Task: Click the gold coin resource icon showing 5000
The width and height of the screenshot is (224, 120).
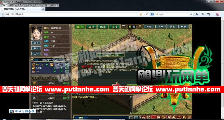Action: 33,68
